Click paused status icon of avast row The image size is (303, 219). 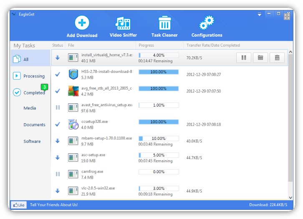[x=58, y=107]
